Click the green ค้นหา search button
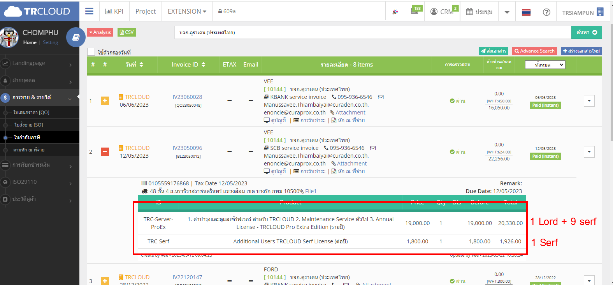Screen dimensions: 613x285 pos(587,32)
